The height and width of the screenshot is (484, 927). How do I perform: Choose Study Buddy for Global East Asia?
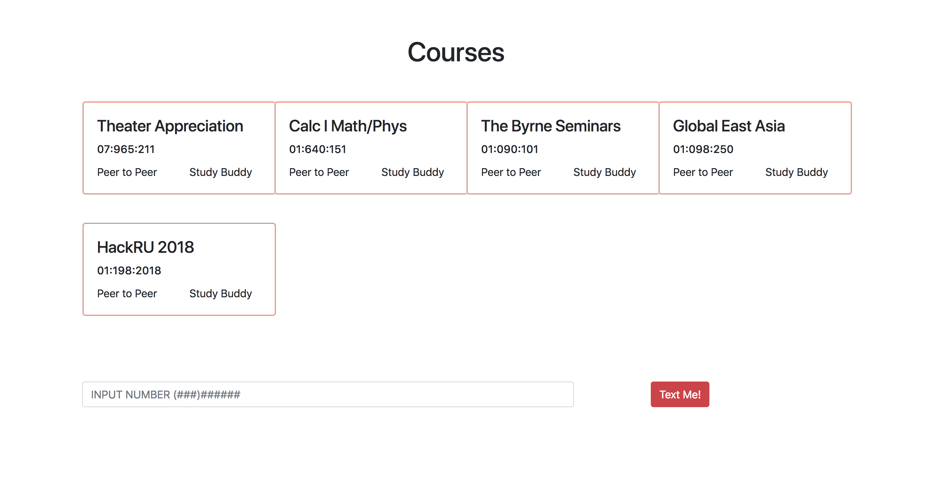click(796, 172)
